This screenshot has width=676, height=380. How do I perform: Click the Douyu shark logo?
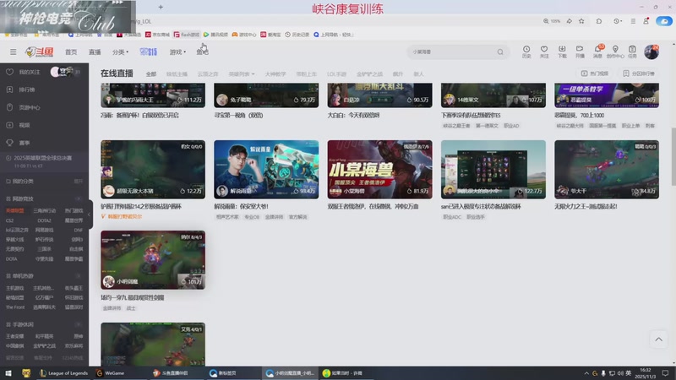(x=39, y=52)
